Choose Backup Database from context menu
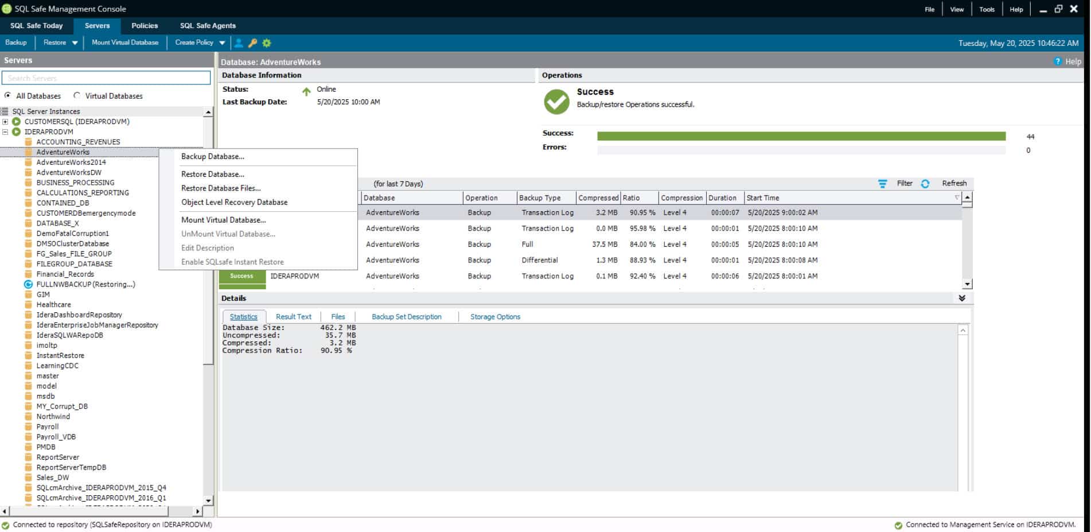This screenshot has height=532, width=1091. (213, 157)
